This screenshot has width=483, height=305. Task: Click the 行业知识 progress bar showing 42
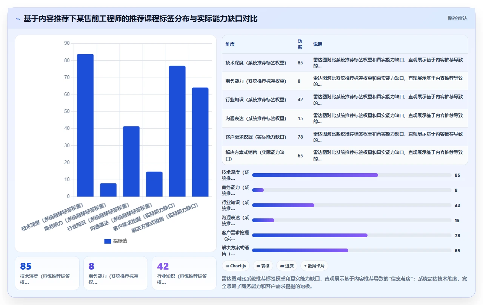point(352,205)
